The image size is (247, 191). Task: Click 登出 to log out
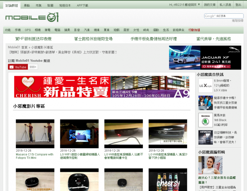pos(238,5)
